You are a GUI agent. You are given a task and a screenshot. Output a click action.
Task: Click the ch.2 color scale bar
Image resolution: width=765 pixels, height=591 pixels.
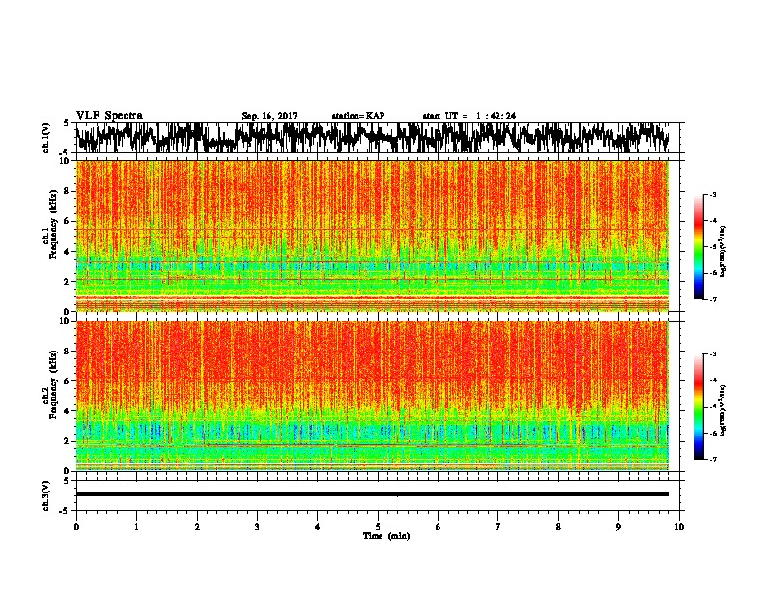pos(698,407)
